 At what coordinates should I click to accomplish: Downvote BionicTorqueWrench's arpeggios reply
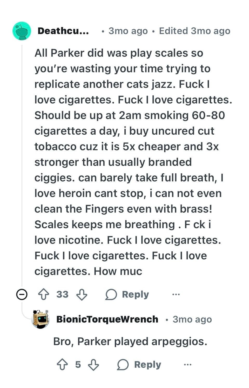(x=93, y=365)
